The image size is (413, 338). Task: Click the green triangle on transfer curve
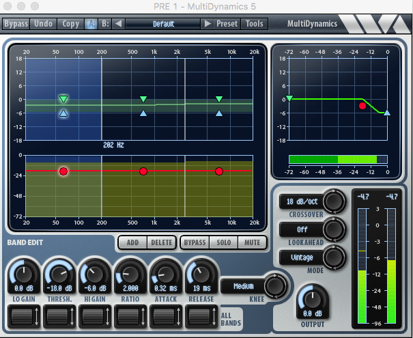(289, 98)
